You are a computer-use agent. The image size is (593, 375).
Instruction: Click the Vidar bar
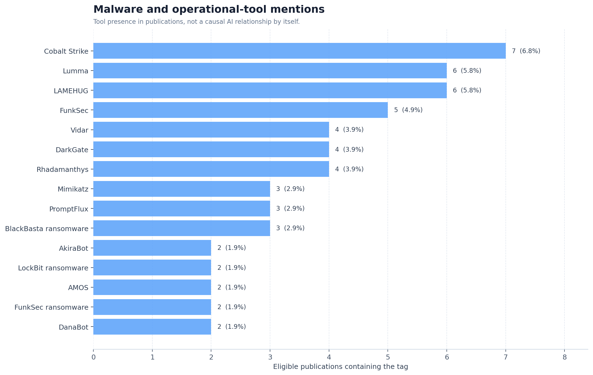211,130
